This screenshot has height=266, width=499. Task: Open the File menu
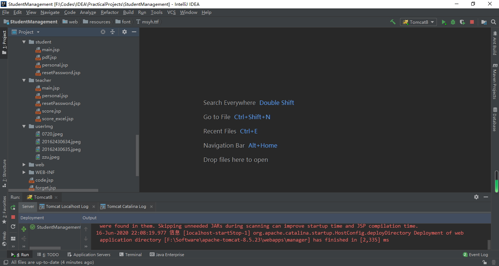(5, 12)
